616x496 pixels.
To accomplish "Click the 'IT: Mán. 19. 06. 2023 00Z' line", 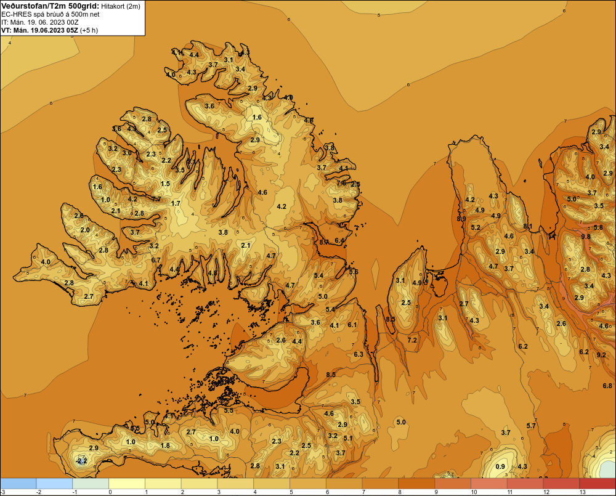I will click(x=39, y=22).
